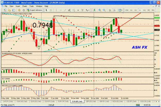Click the AC indicator label

tap(6, 69)
